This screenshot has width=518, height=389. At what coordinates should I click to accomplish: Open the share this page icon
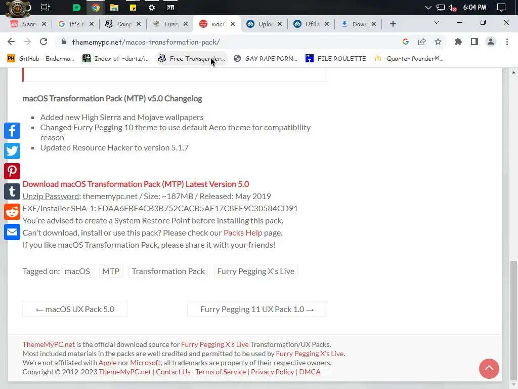[422, 42]
